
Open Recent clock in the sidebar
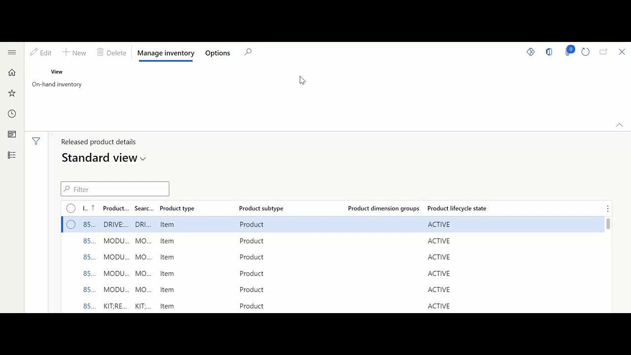pos(12,114)
